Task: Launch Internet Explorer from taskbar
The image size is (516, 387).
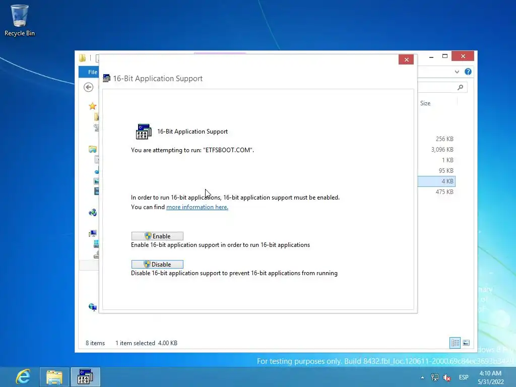Action: pos(23,377)
